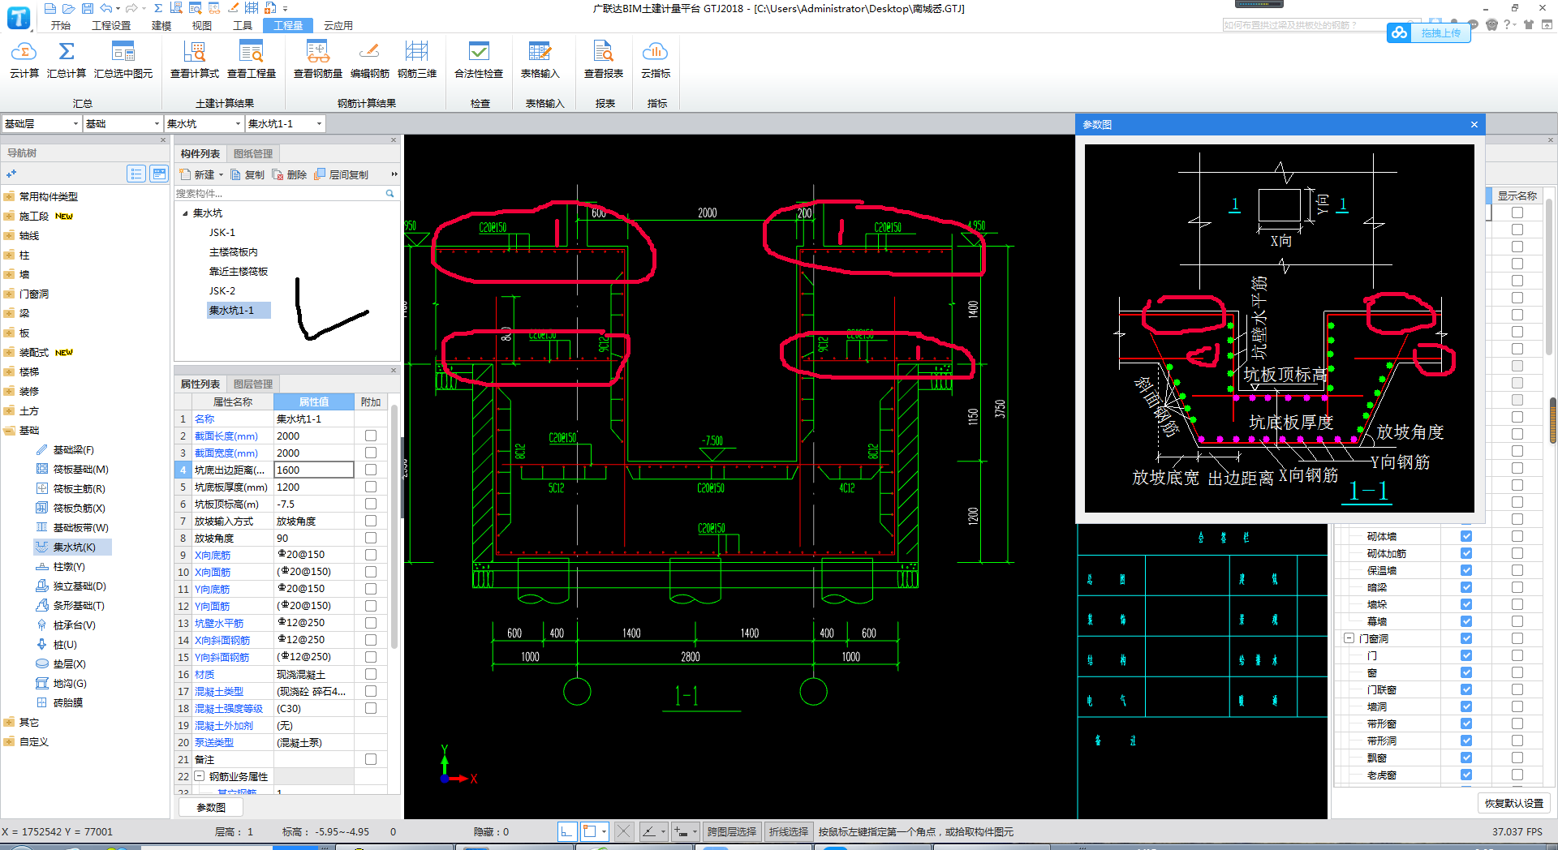
Task: Open 表格输入 tool
Action: coord(540,61)
